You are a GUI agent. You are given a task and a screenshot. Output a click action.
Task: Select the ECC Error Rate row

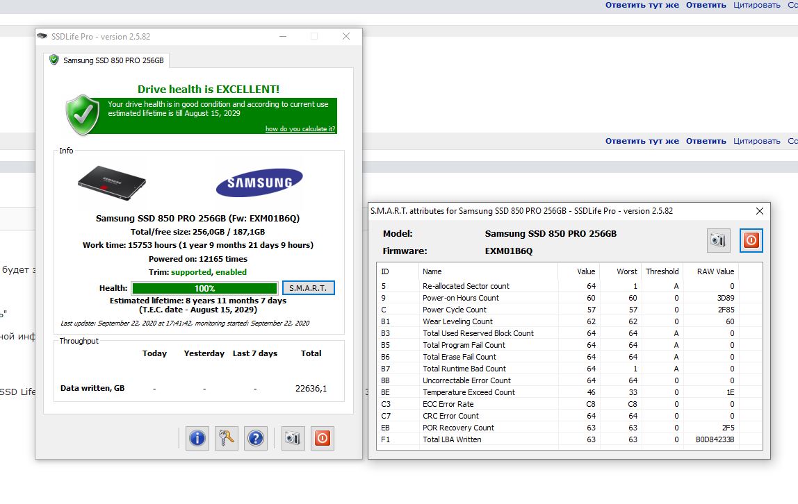tap(569, 404)
